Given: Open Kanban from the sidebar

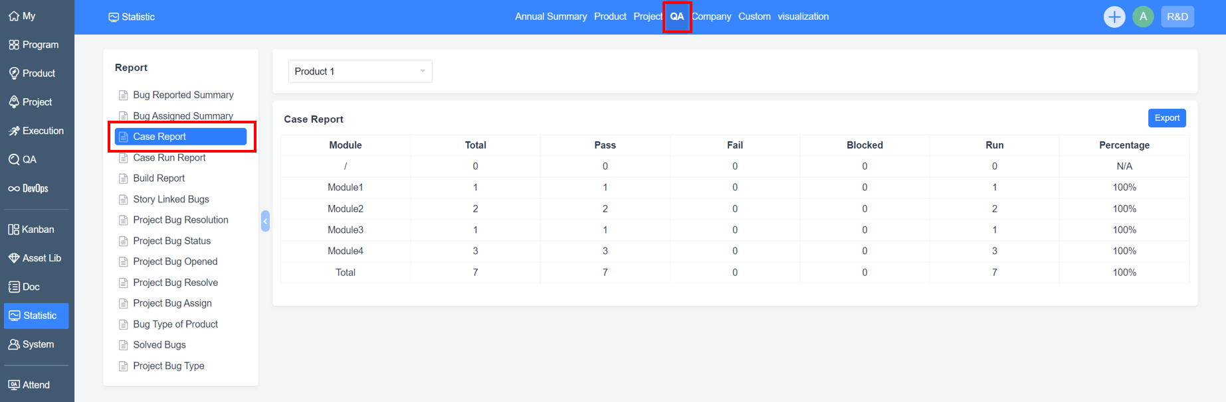Looking at the screenshot, I should [31, 230].
